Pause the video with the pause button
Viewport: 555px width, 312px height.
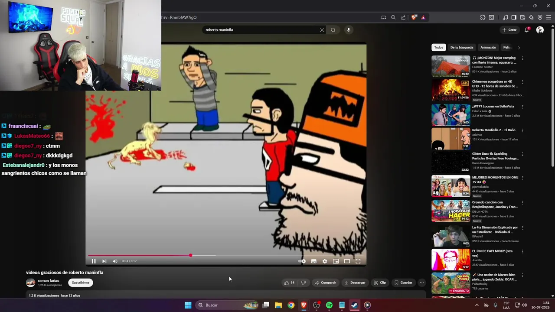93,261
